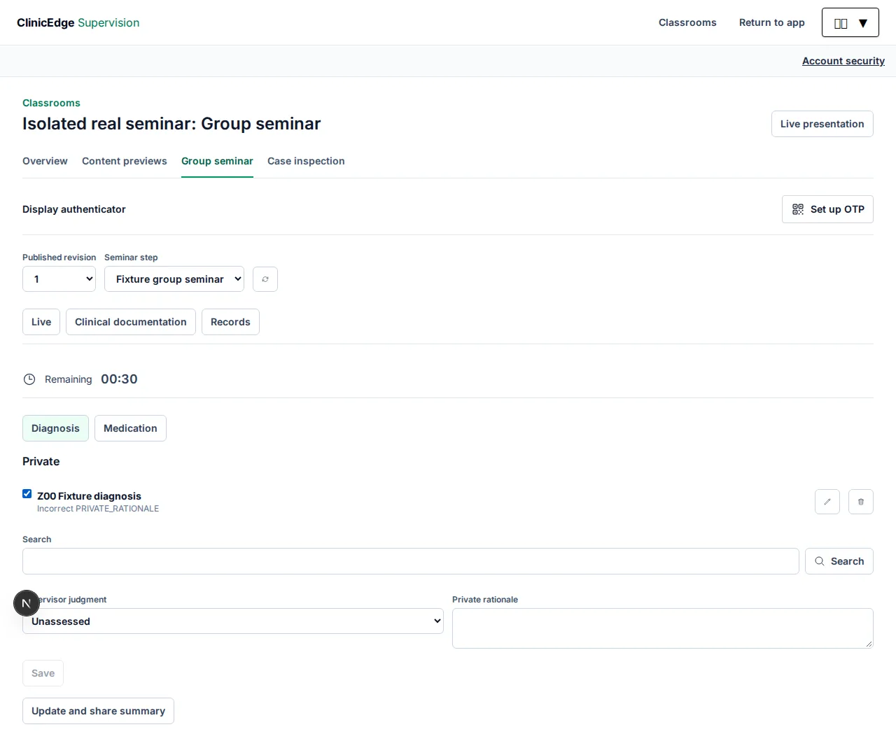
Task: Click the Save button
Action: click(x=43, y=673)
